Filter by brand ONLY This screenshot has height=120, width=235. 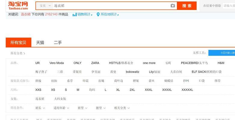tap(78, 63)
